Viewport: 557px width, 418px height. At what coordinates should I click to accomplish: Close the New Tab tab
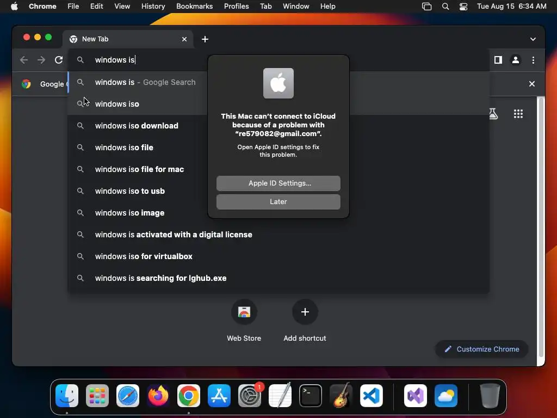coord(184,39)
